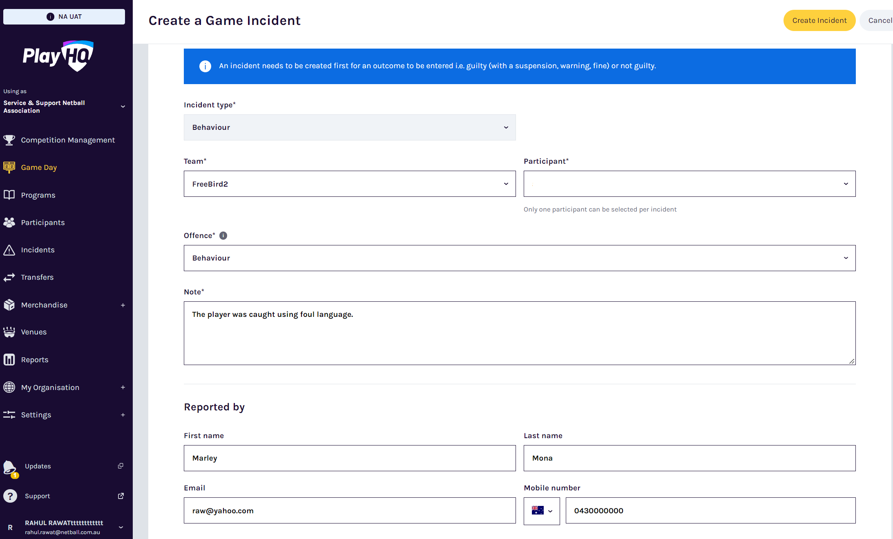The height and width of the screenshot is (539, 893).
Task: Click the Game Day scoreboard icon
Action: (x=9, y=167)
